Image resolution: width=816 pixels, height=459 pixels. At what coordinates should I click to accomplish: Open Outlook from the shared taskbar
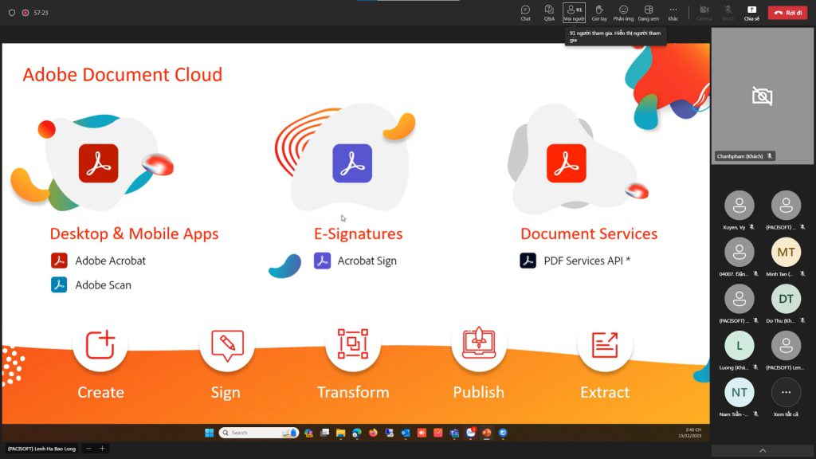pos(406,433)
